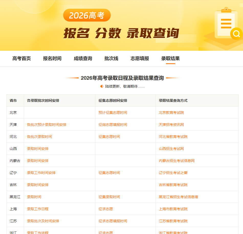Select the 志愿填报 tab

tap(140, 58)
